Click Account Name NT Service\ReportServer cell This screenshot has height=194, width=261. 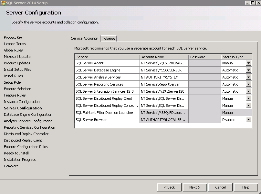pos(164,84)
